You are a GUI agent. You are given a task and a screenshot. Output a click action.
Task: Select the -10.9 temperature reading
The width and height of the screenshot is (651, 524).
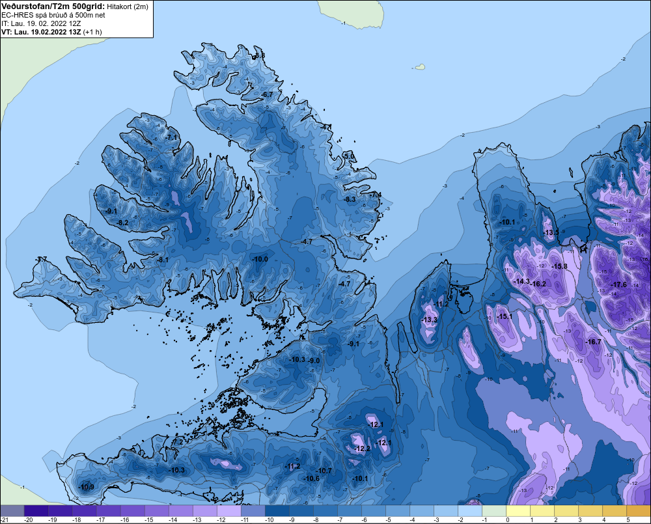coord(86,487)
